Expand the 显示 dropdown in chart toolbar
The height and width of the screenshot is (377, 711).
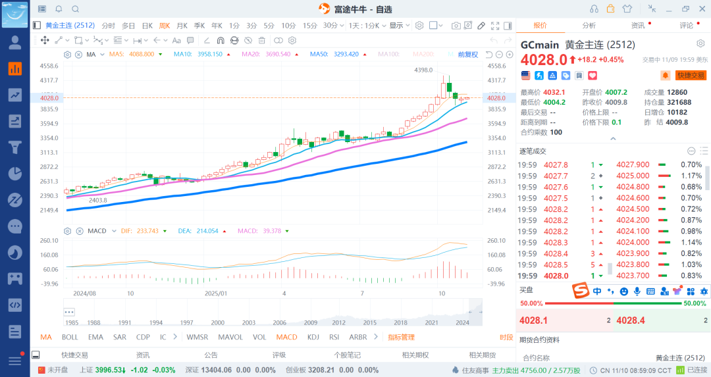398,26
